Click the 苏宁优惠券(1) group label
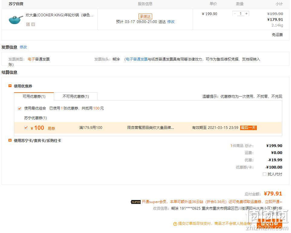The image size is (291, 233). [x=35, y=118]
